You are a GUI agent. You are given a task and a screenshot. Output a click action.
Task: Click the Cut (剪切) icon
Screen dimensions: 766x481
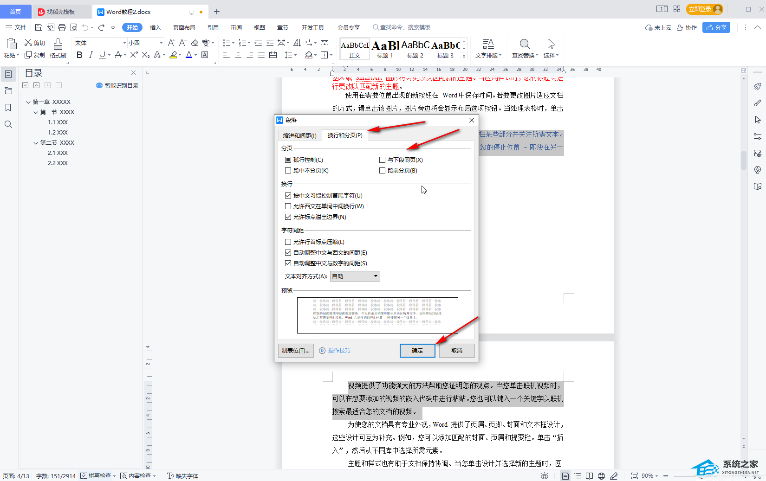pyautogui.click(x=28, y=43)
